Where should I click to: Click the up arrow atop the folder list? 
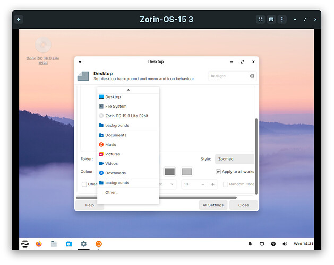click(128, 90)
